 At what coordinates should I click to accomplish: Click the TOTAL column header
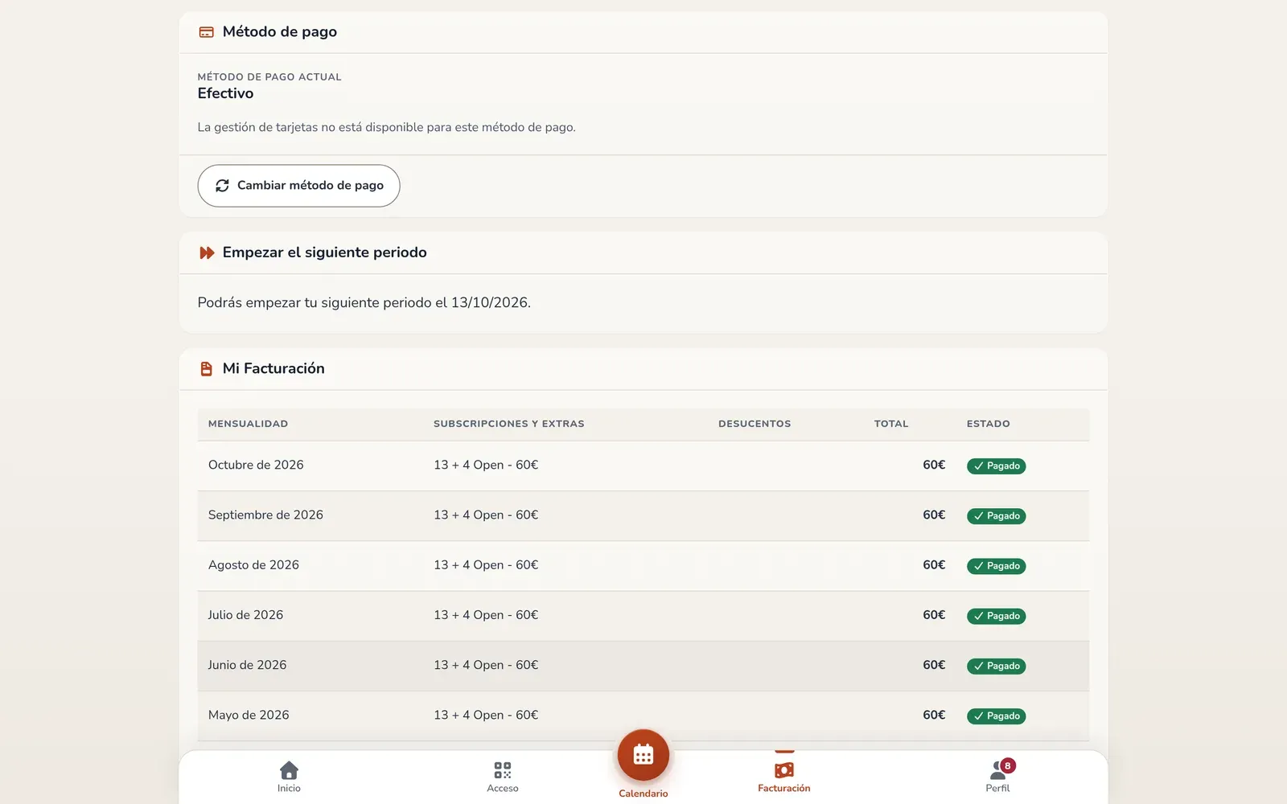click(x=891, y=424)
